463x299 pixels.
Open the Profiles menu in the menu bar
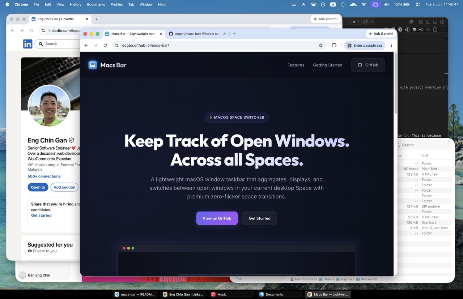pyautogui.click(x=116, y=4)
